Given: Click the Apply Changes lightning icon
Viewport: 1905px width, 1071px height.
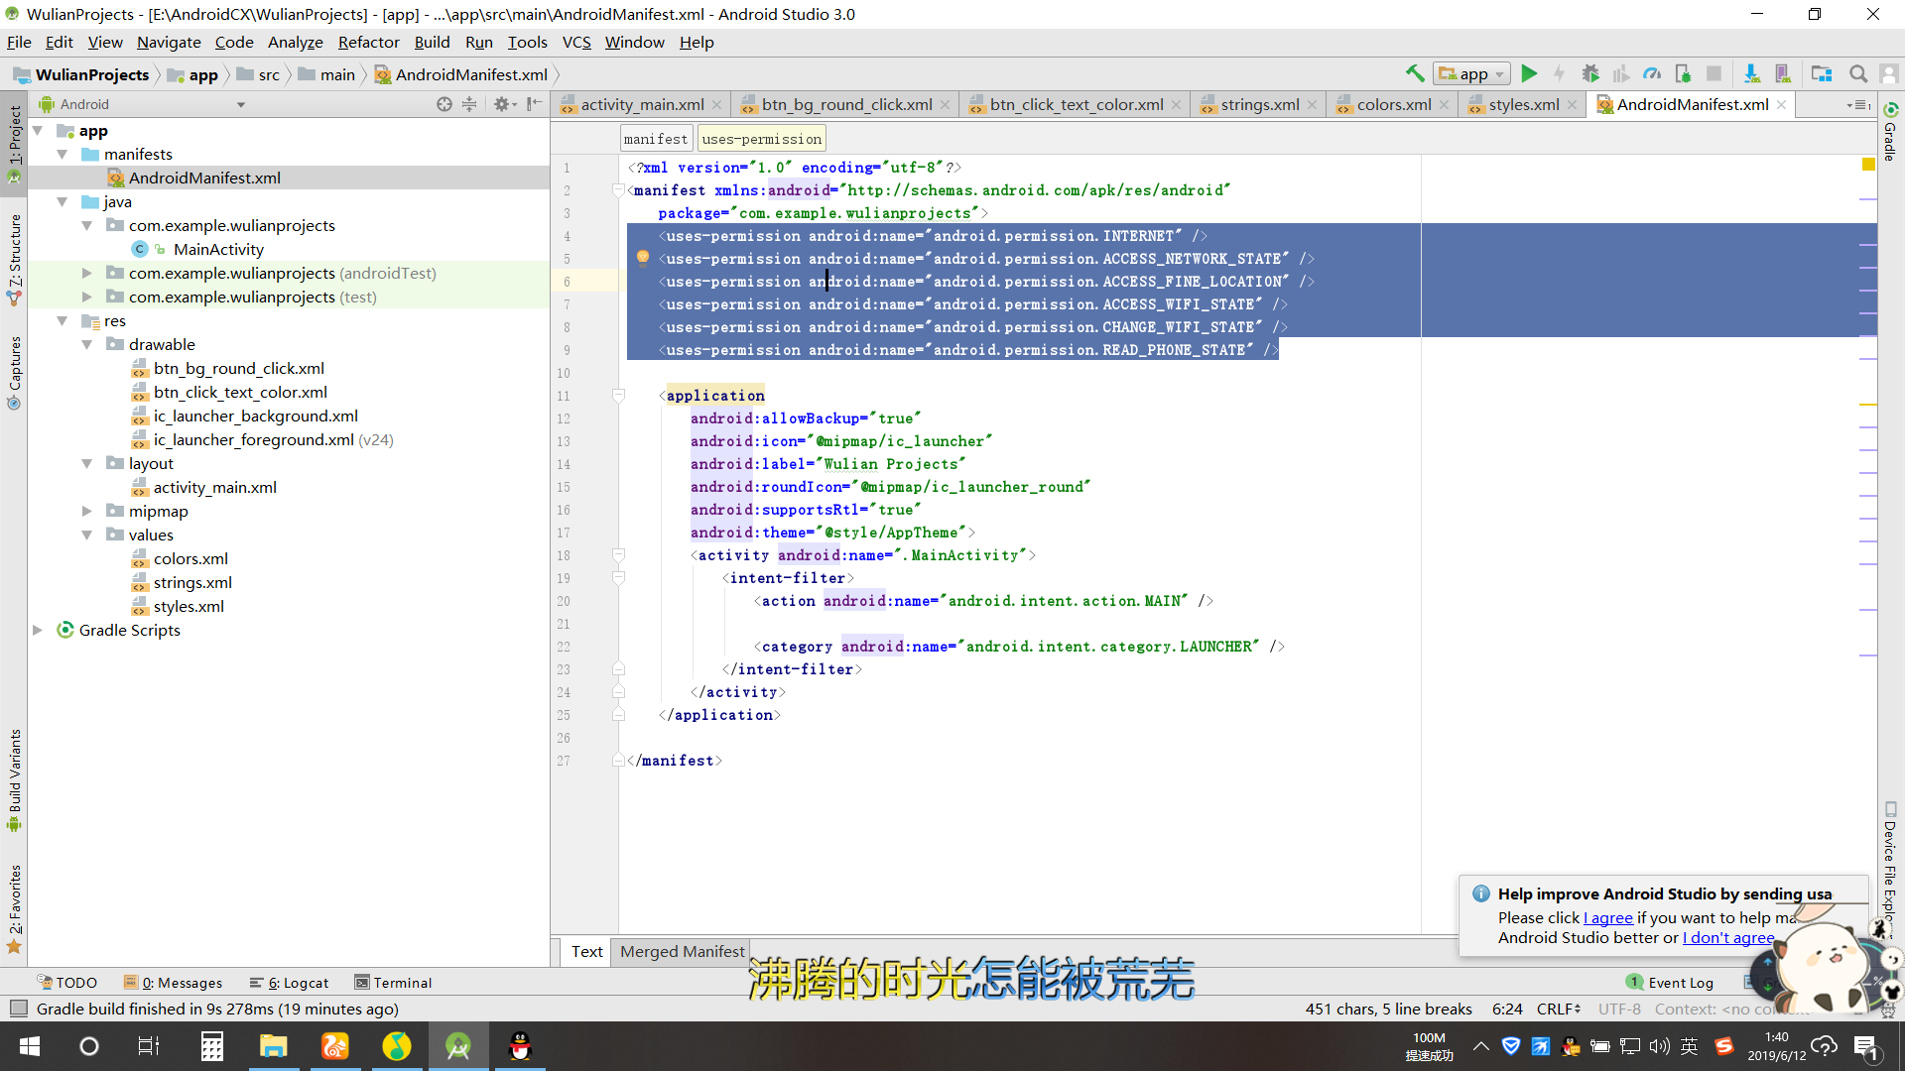Looking at the screenshot, I should click(1560, 73).
